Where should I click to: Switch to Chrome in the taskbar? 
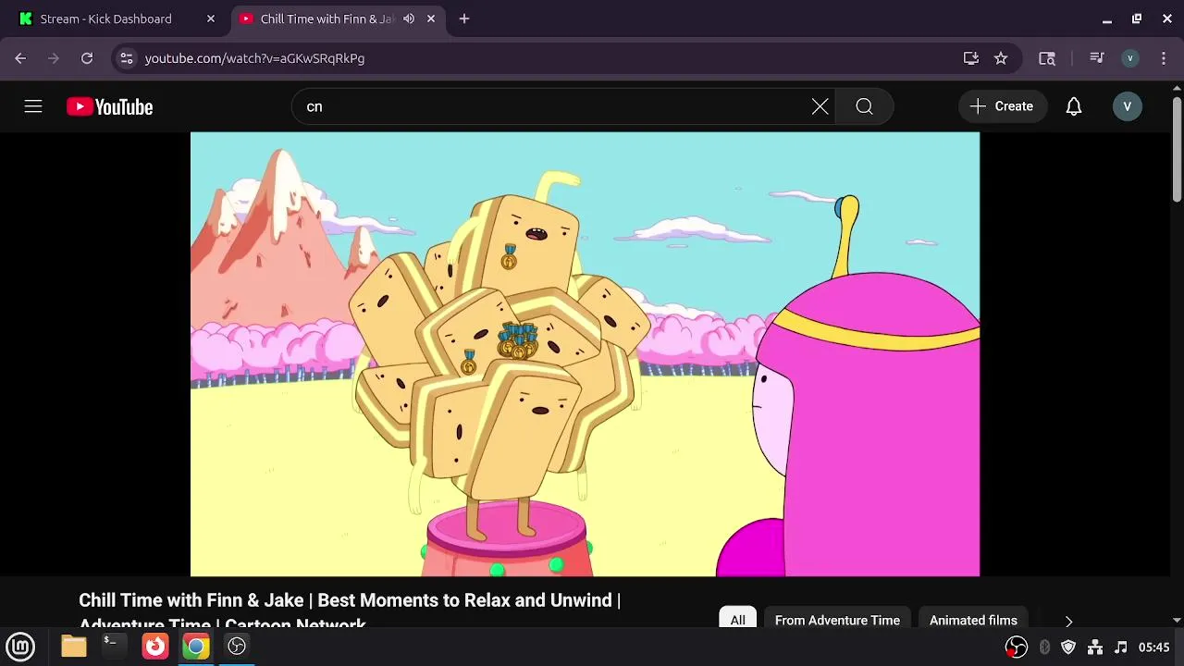click(196, 647)
